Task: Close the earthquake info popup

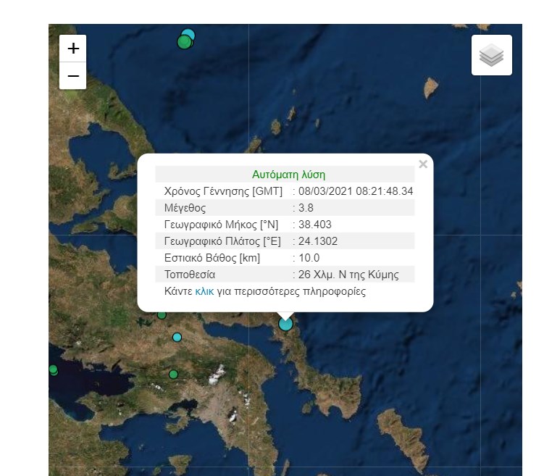Action: click(423, 164)
